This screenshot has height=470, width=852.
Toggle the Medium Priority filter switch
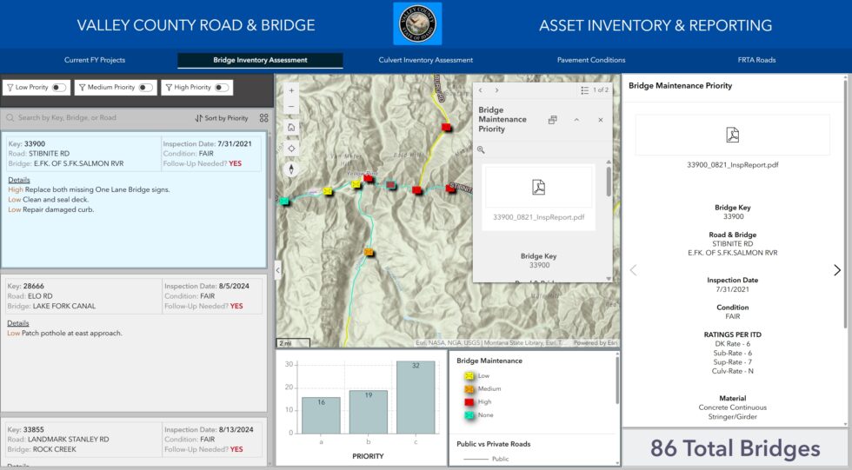(x=146, y=88)
